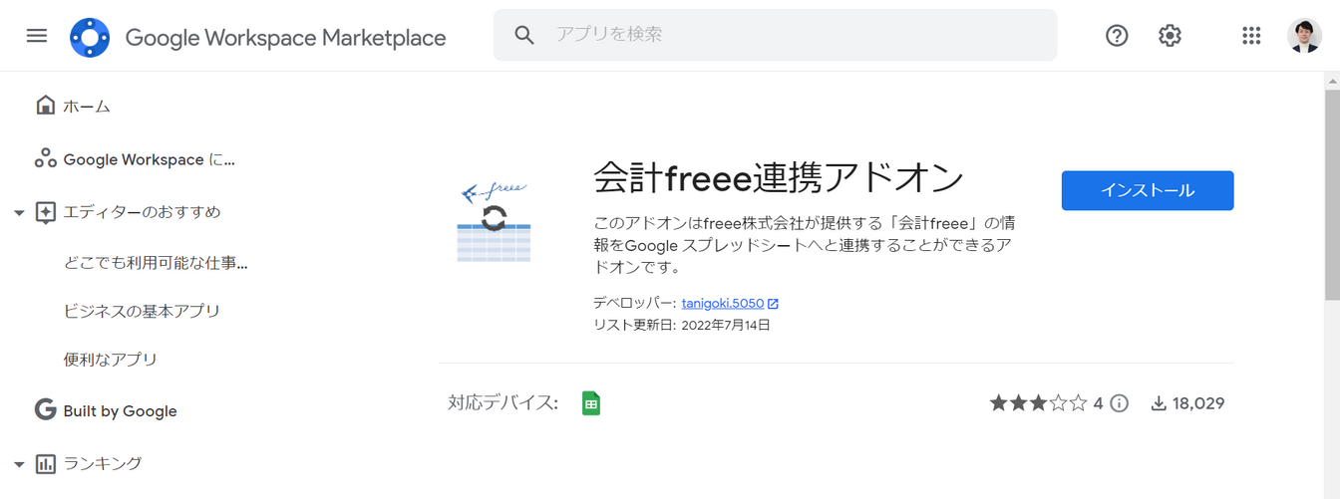Collapse the ランキング section arrow
This screenshot has height=499, width=1340.
pos(19,464)
